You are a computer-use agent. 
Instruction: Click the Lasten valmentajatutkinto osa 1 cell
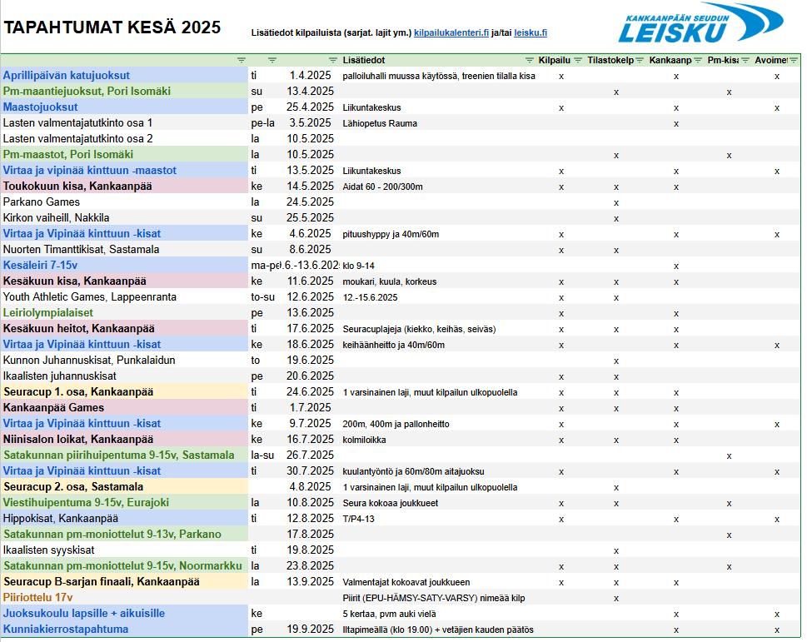coord(125,123)
